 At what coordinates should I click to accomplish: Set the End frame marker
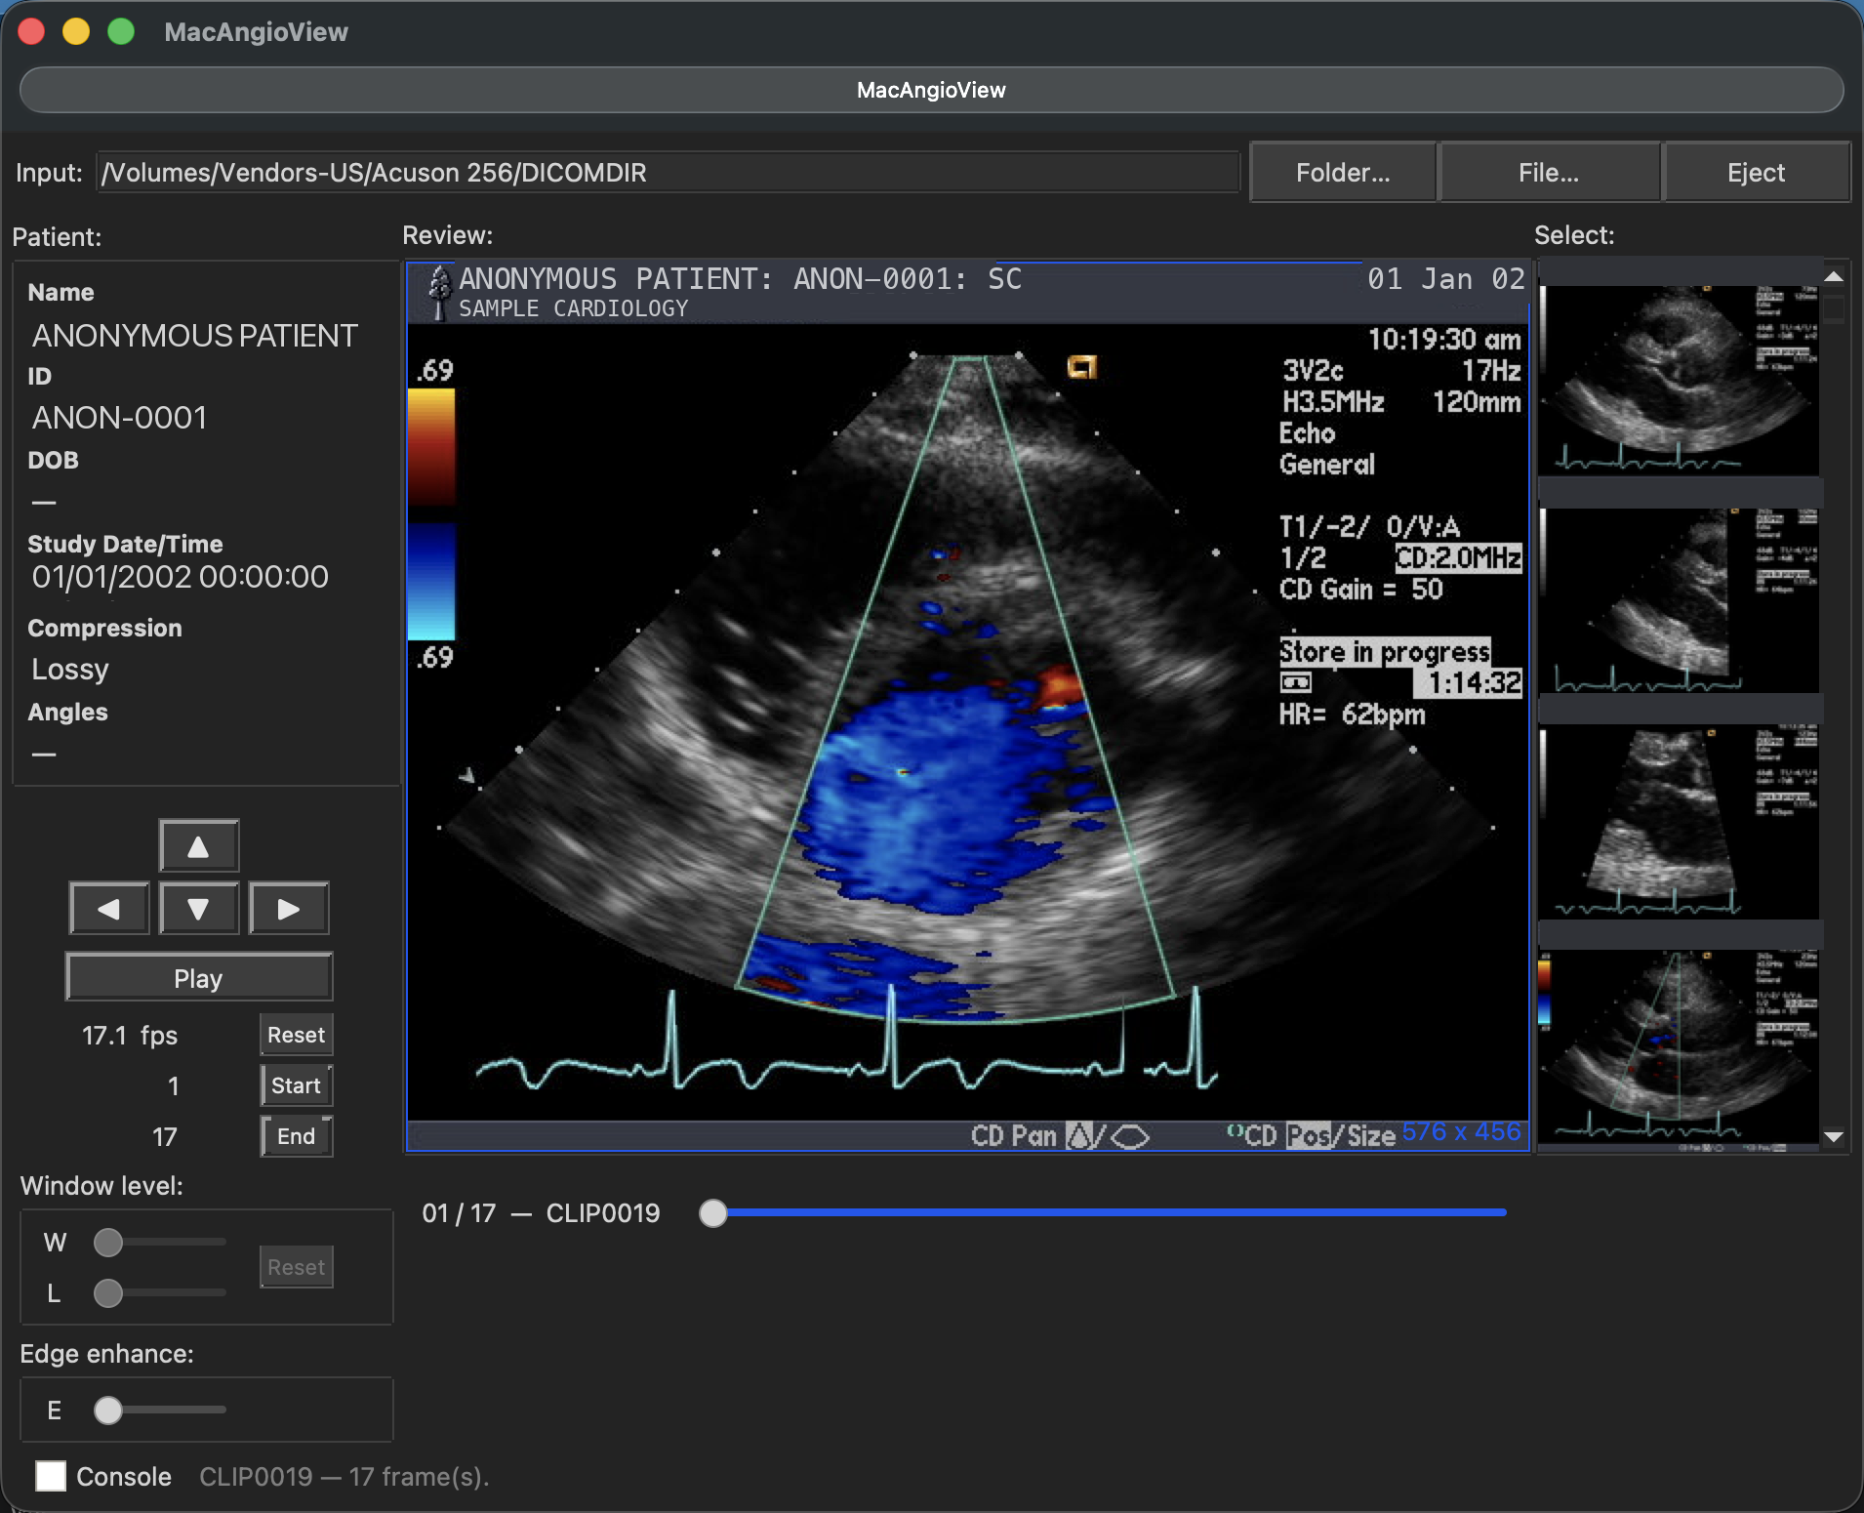(x=297, y=1136)
